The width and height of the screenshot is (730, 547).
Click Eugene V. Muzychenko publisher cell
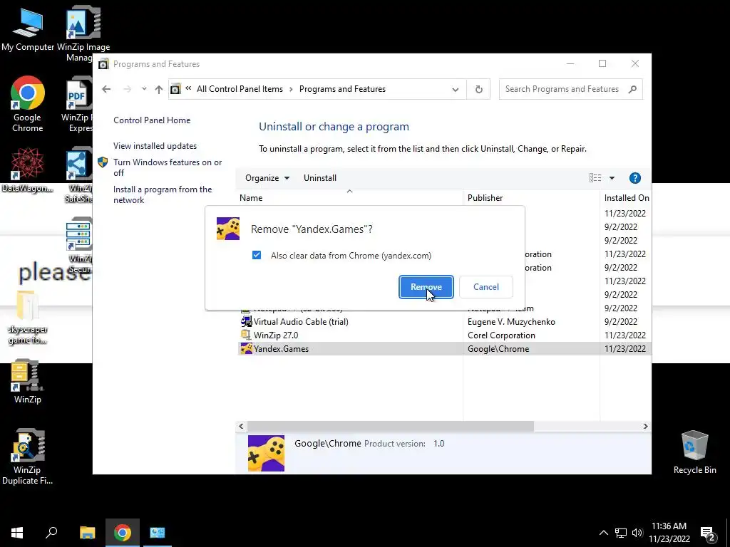511,322
